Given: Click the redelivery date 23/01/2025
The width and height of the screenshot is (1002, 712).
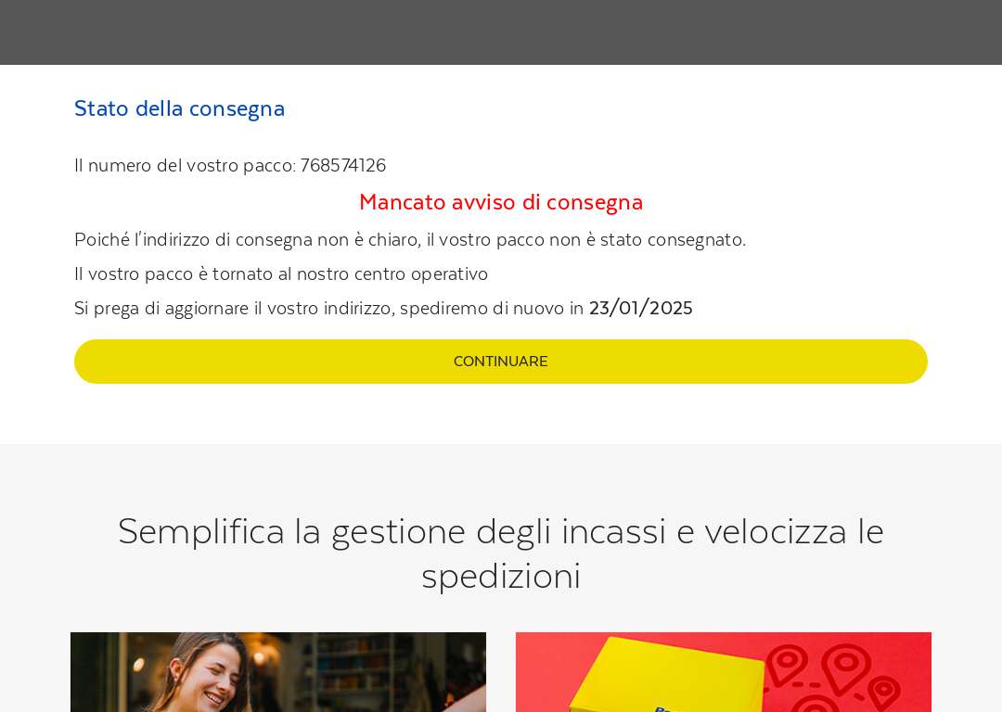Looking at the screenshot, I should tap(640, 309).
